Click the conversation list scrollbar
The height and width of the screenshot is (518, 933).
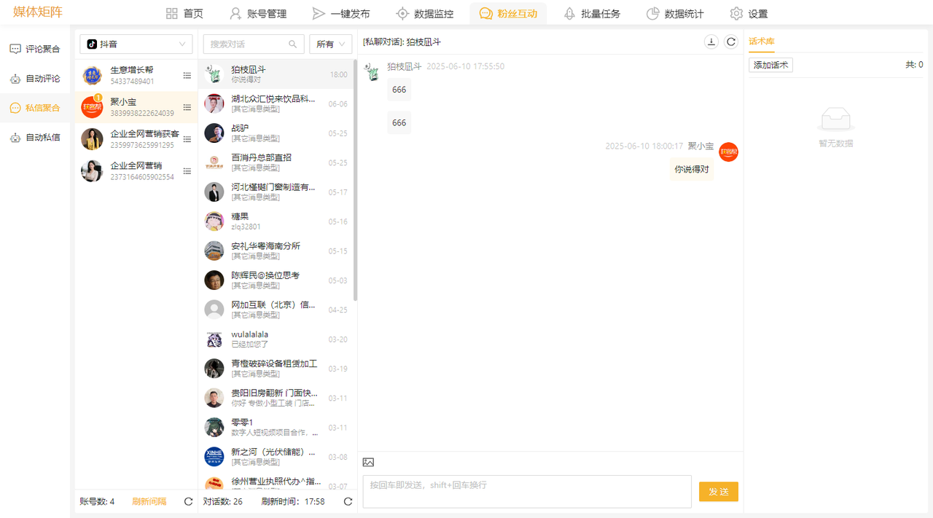[356, 180]
